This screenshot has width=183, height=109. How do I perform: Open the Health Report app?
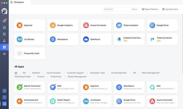pyautogui.click(x=63, y=101)
